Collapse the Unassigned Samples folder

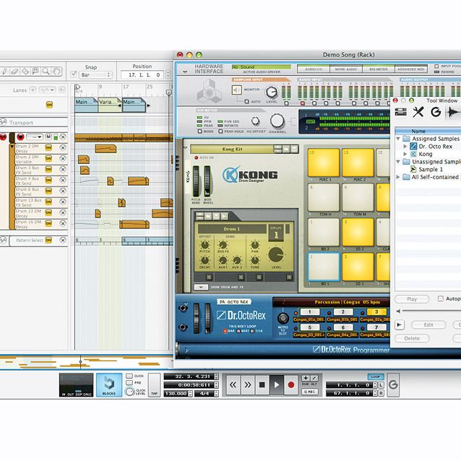tap(398, 162)
